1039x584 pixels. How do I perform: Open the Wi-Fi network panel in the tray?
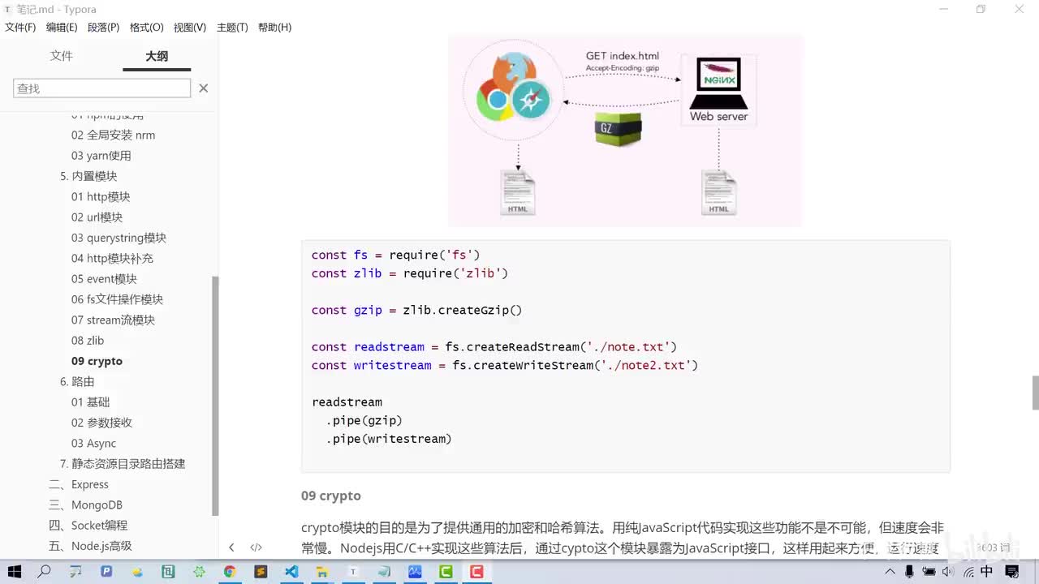(968, 572)
